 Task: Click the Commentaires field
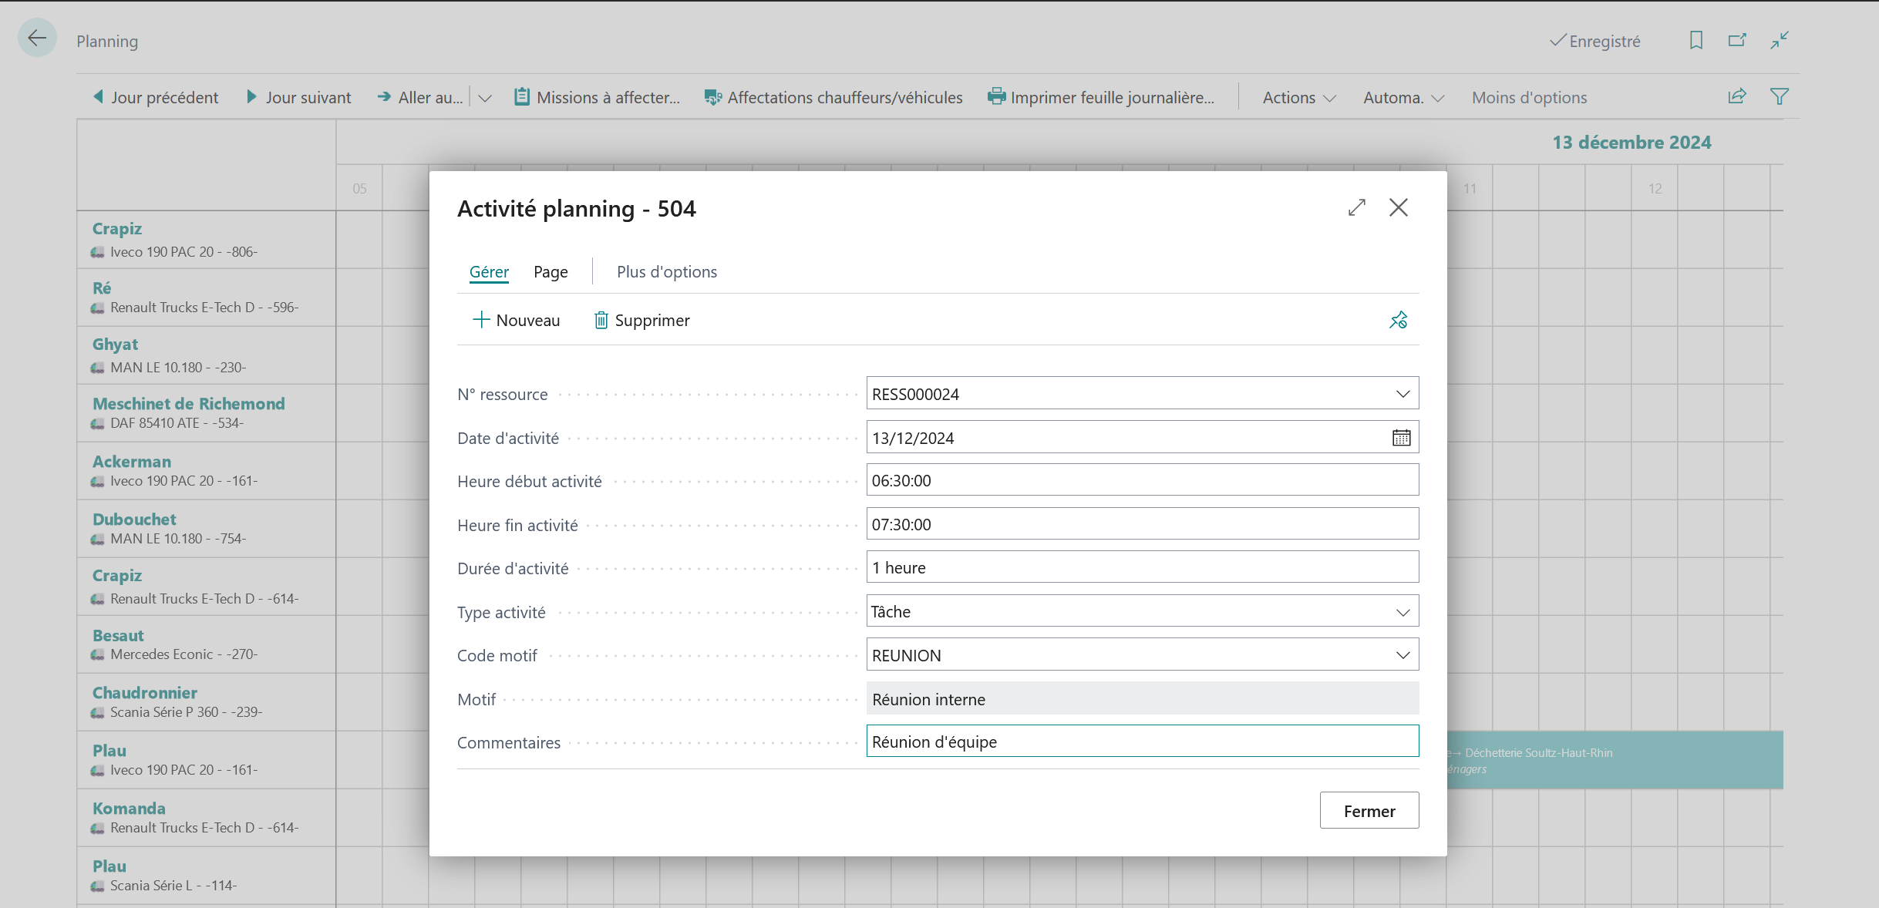pyautogui.click(x=1142, y=742)
